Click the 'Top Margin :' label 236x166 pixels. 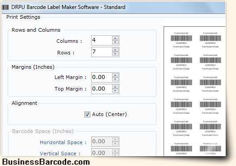coord(71,89)
